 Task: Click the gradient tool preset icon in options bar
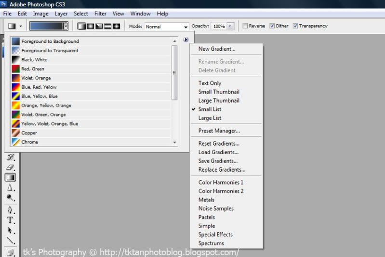pos(12,26)
